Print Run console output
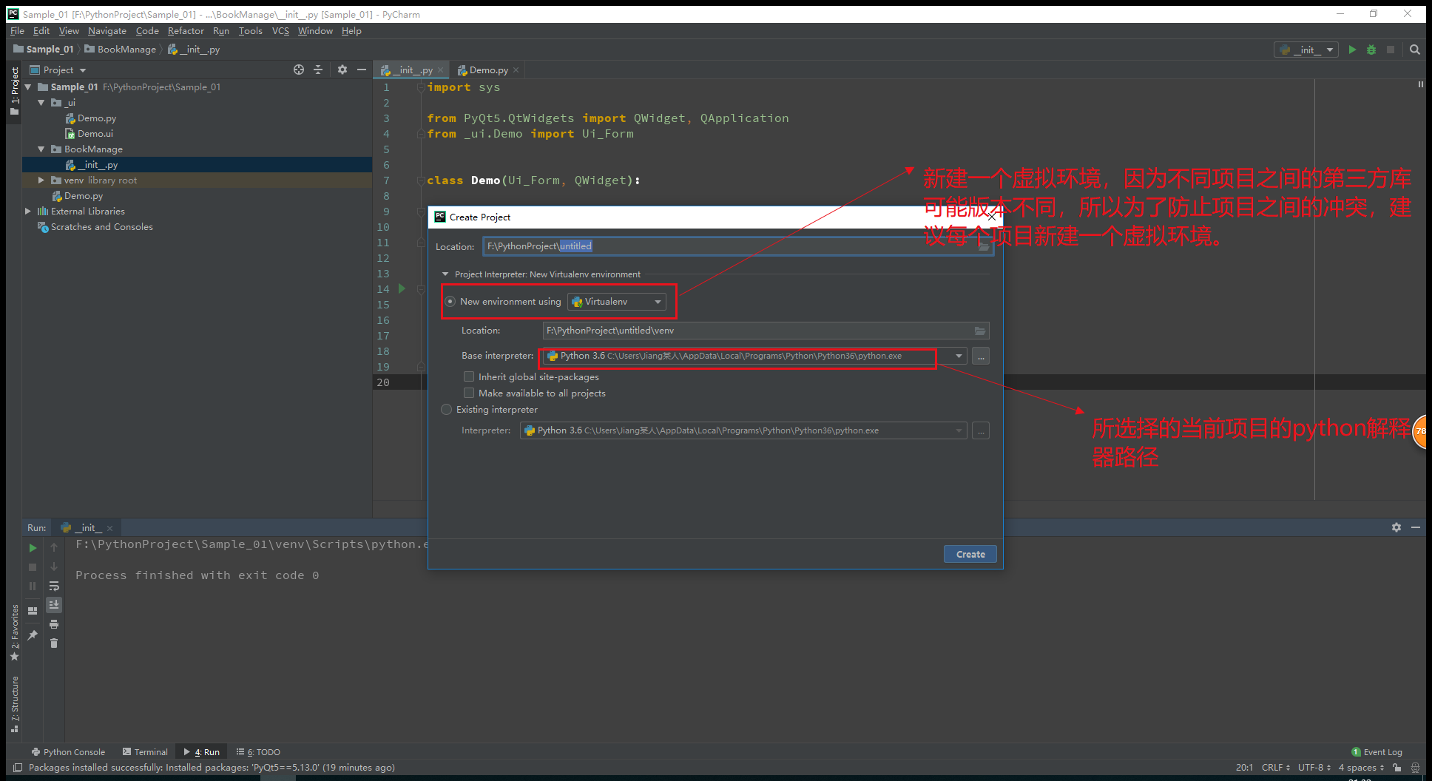 [x=54, y=624]
